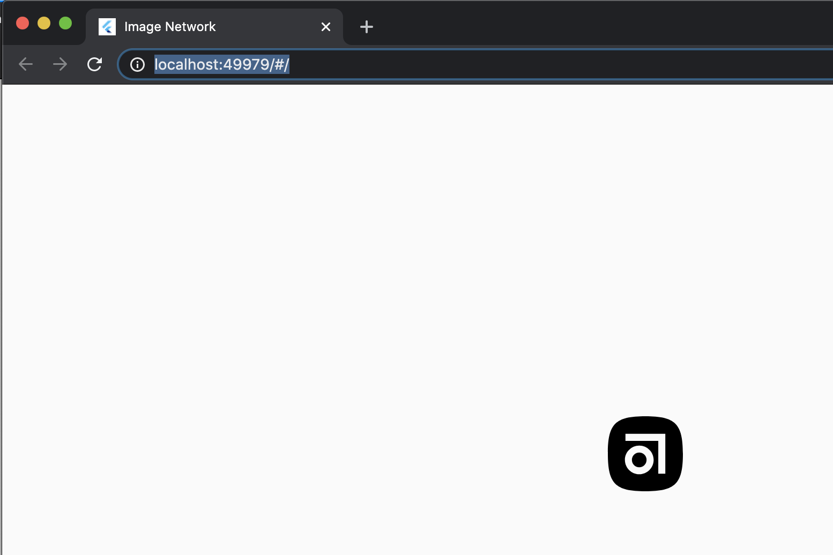This screenshot has width=833, height=555.
Task: Click the Flutter tab title text
Action: pyautogui.click(x=170, y=26)
